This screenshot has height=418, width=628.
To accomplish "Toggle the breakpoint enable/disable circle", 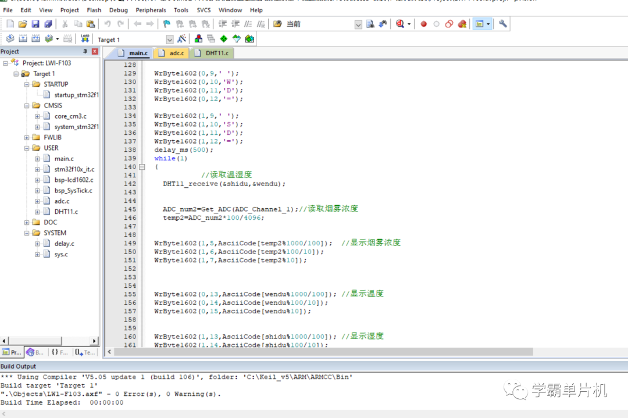I will [x=436, y=24].
